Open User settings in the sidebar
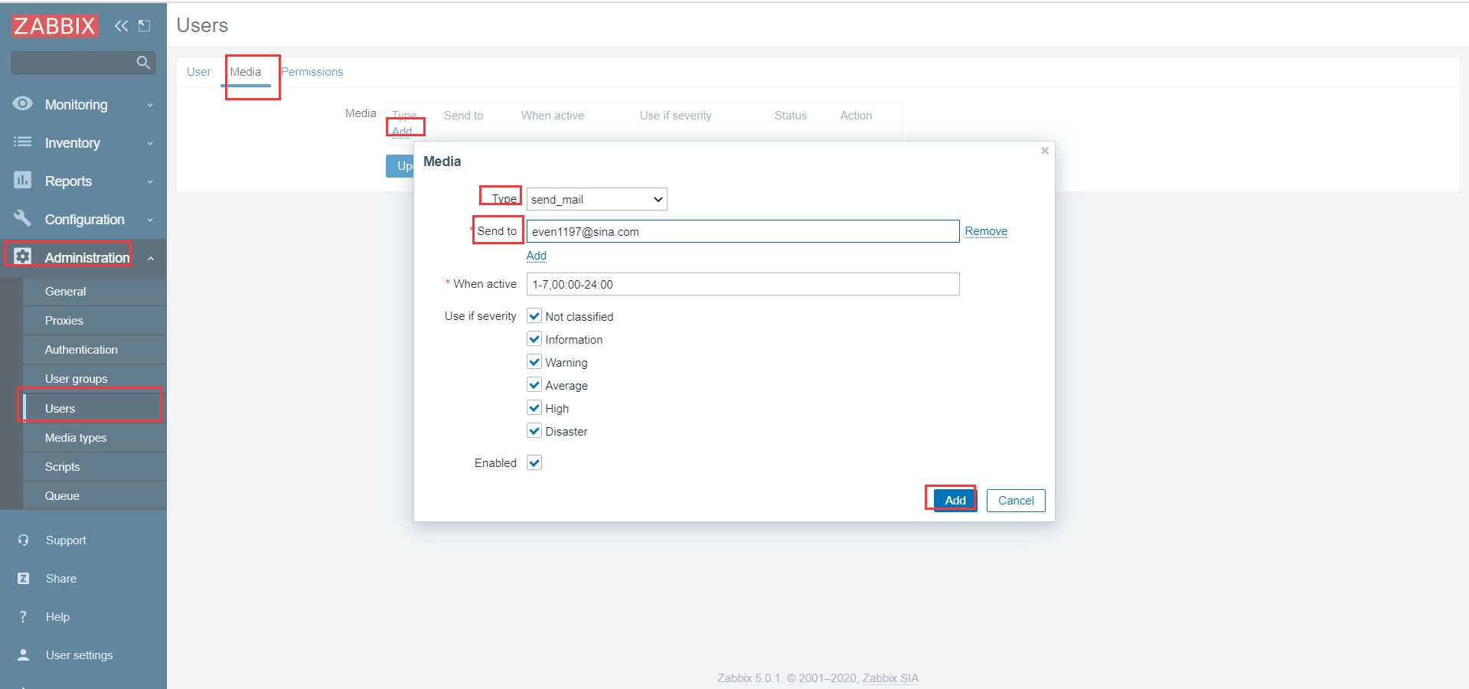The height and width of the screenshot is (689, 1469). coord(79,655)
